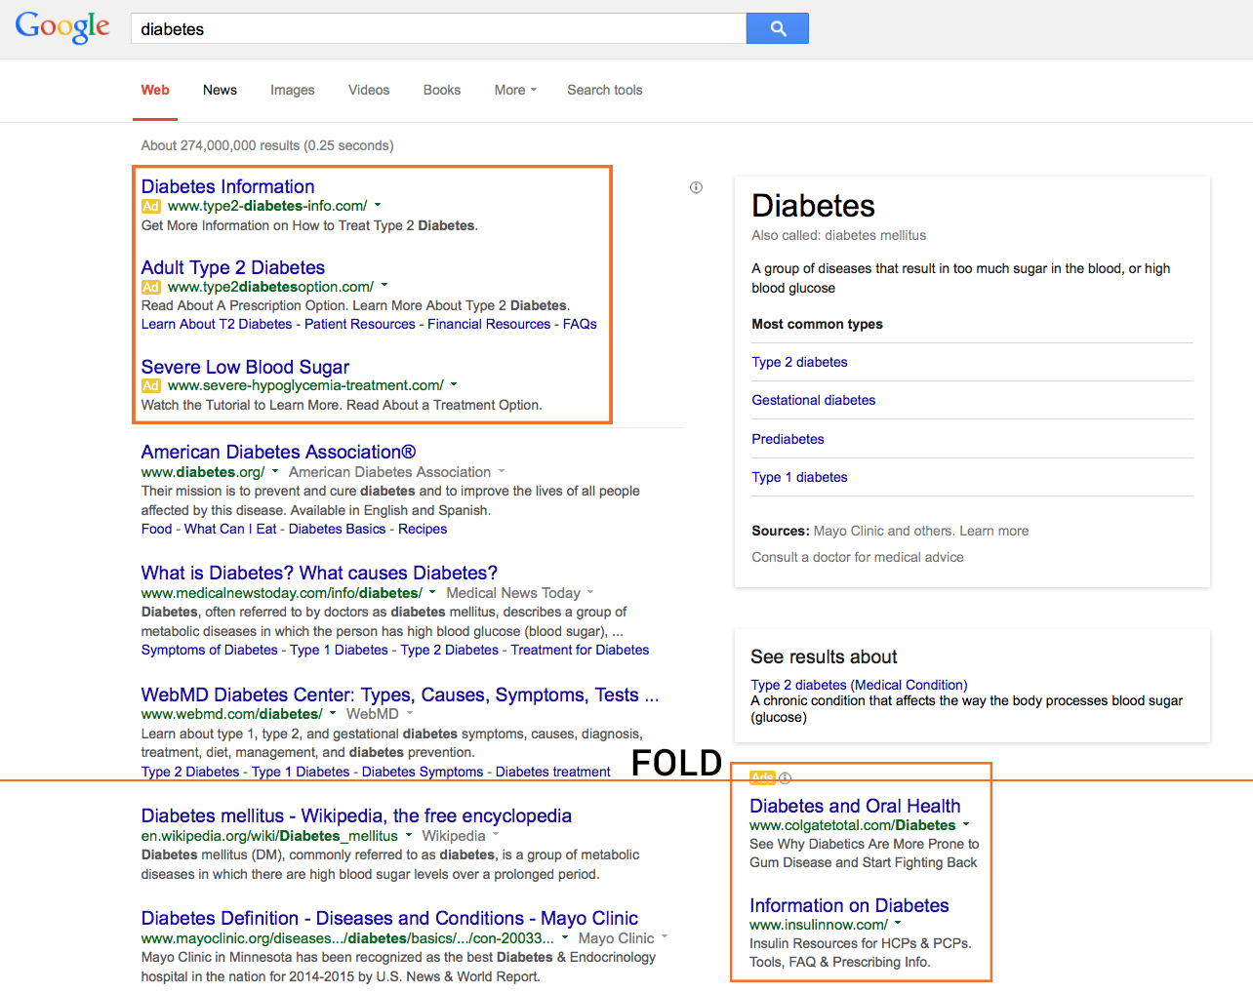Open the American Diabetes Association result
The height and width of the screenshot is (993, 1253).
278,453
